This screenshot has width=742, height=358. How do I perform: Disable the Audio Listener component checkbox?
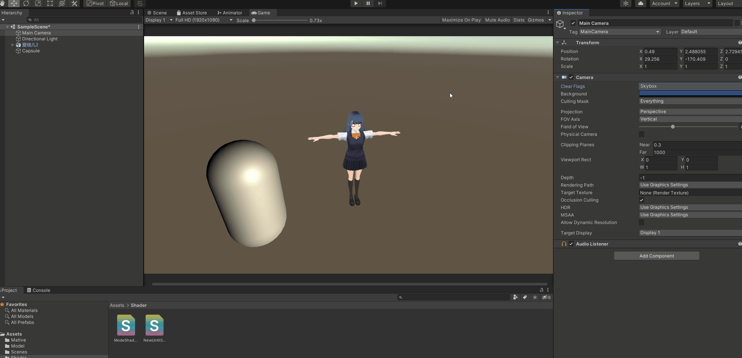pyautogui.click(x=571, y=244)
